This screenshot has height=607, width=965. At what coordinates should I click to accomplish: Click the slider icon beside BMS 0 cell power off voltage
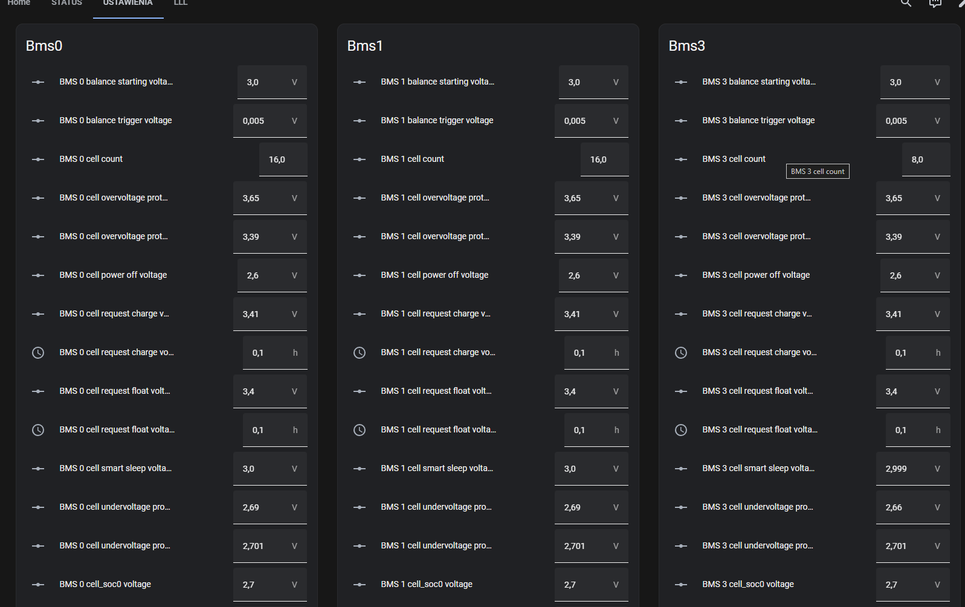[38, 275]
